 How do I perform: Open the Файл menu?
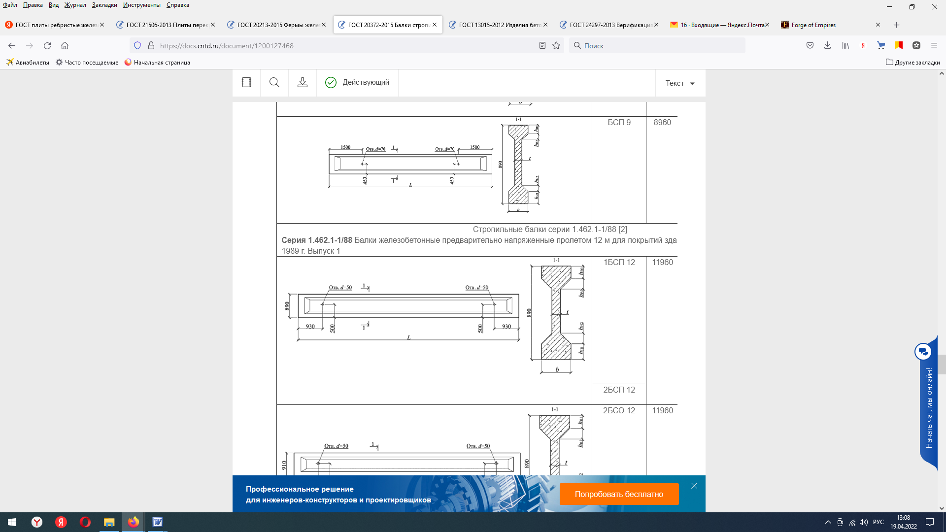pyautogui.click(x=10, y=5)
